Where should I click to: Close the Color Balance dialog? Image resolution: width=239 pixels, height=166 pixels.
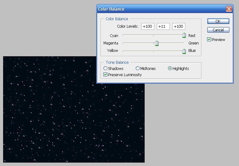[229, 9]
